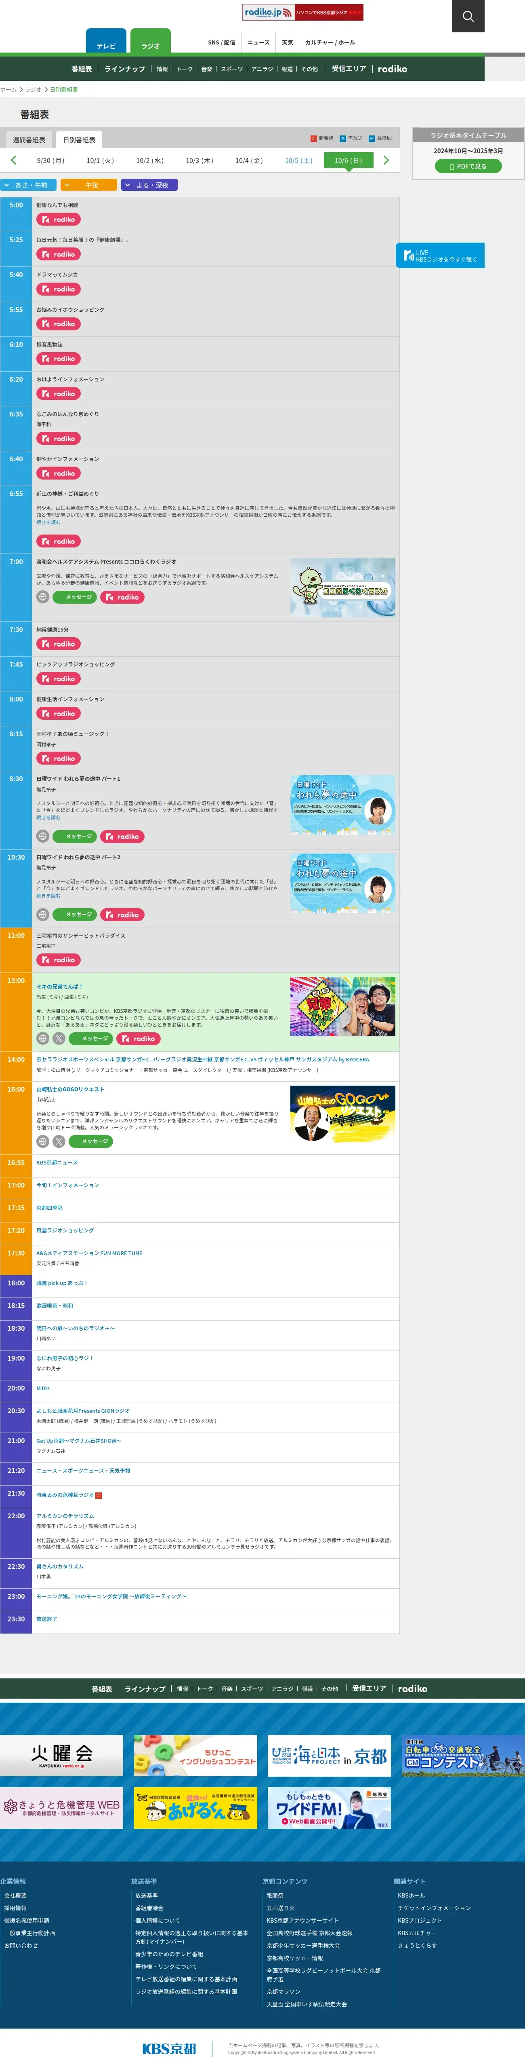Expand 続きを読む for 日曜ワイド パート2
This screenshot has width=525, height=2069.
point(48,896)
